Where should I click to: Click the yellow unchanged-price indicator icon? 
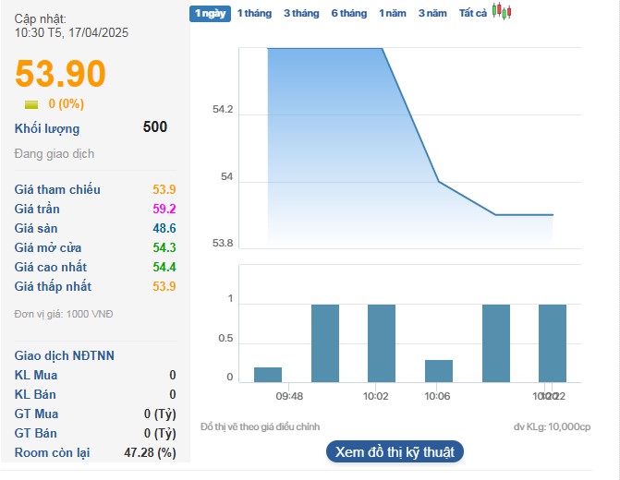tap(31, 104)
